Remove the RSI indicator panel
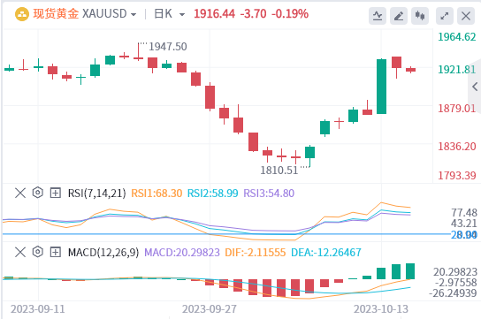The image size is (481, 319). point(20,193)
